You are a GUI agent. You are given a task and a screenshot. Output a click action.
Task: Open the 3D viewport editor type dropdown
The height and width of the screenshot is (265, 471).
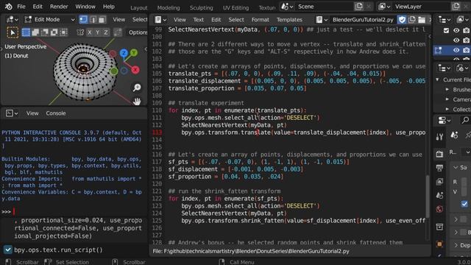coord(13,20)
